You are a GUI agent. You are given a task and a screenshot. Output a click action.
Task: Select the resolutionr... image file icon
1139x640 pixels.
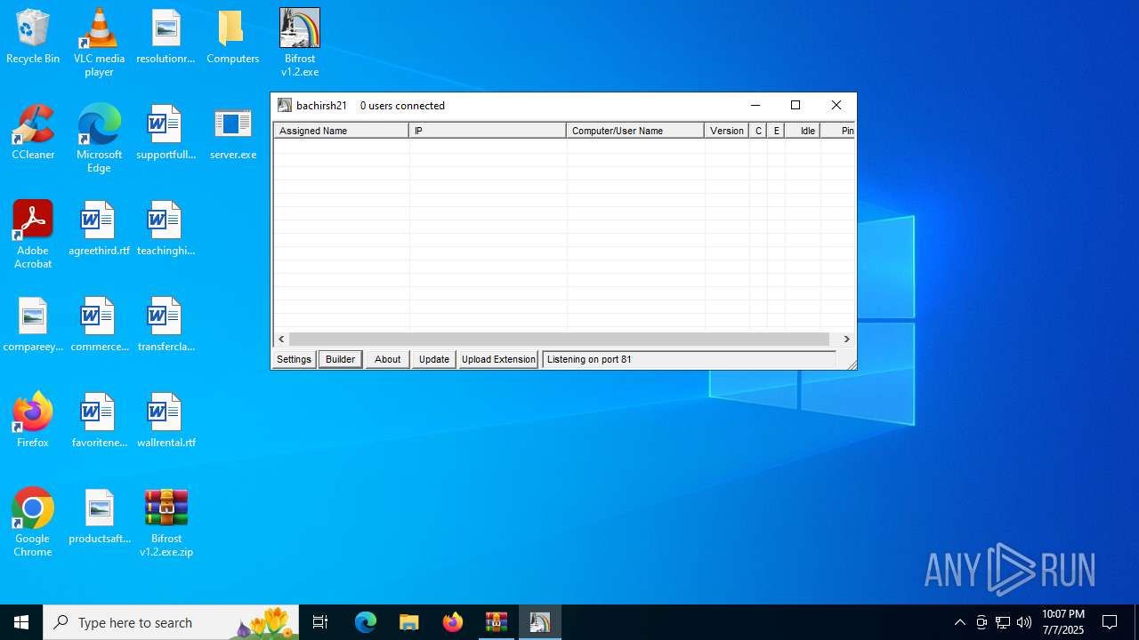tap(166, 37)
